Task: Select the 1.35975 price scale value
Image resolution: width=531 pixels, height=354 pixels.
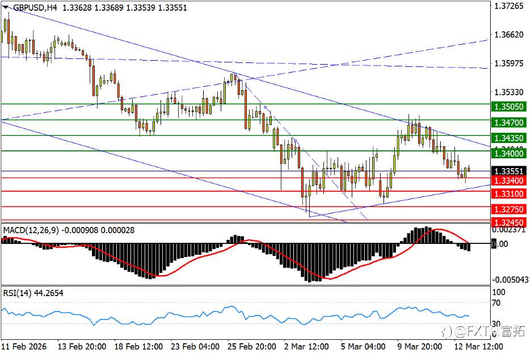Action: (x=509, y=64)
